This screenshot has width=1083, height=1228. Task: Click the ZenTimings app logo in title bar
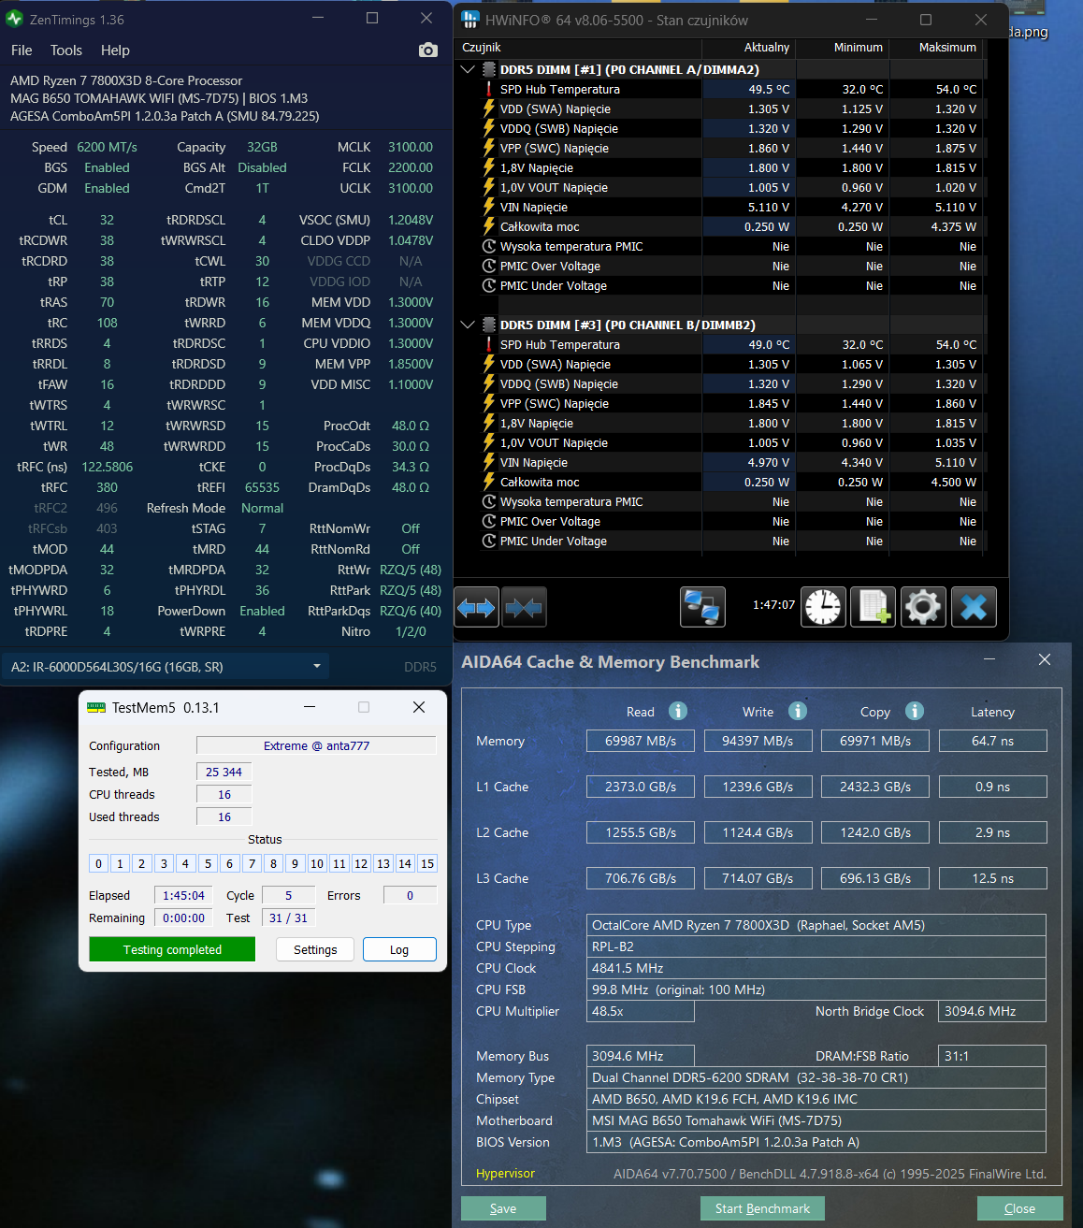click(15, 19)
